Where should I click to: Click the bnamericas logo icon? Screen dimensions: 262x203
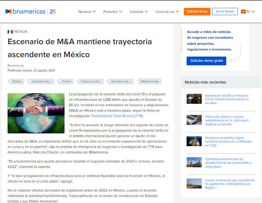coord(8,11)
